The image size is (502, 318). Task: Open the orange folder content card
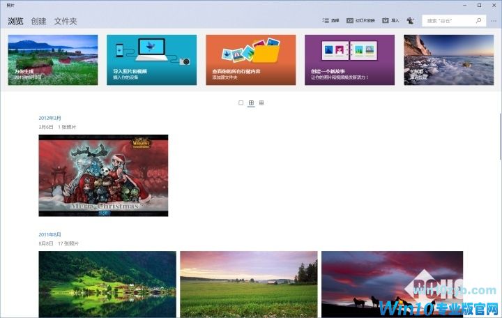click(251, 60)
